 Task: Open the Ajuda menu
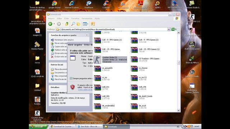tap(97, 18)
